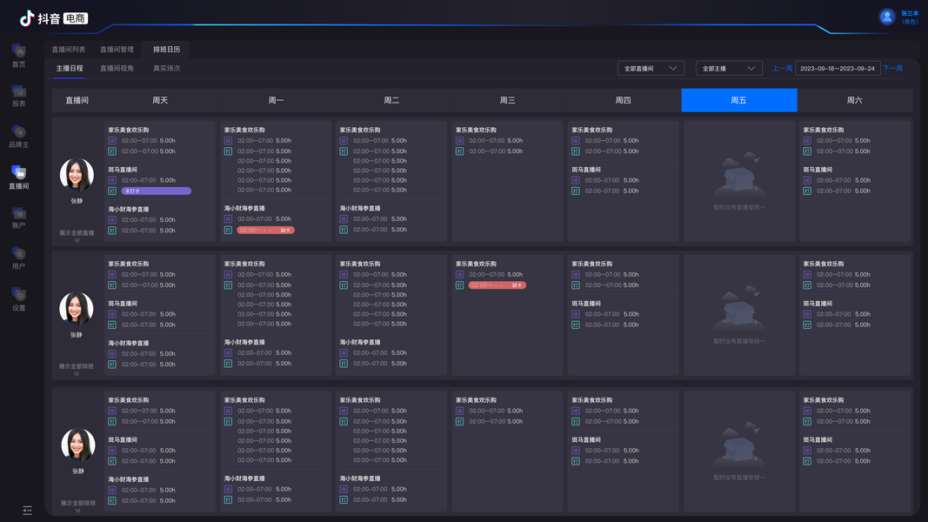This screenshot has width=928, height=522.
Task: Click the 抖音电商 logo
Action: 54,18
